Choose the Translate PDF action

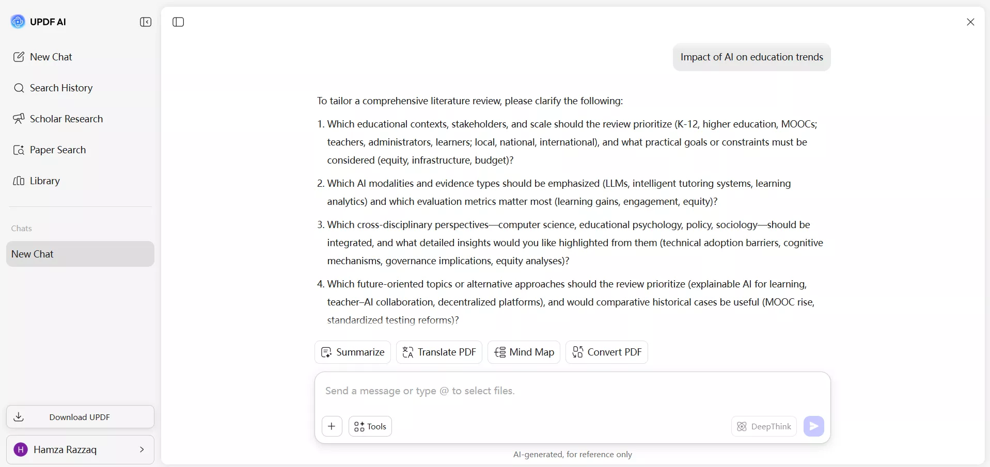[439, 352]
